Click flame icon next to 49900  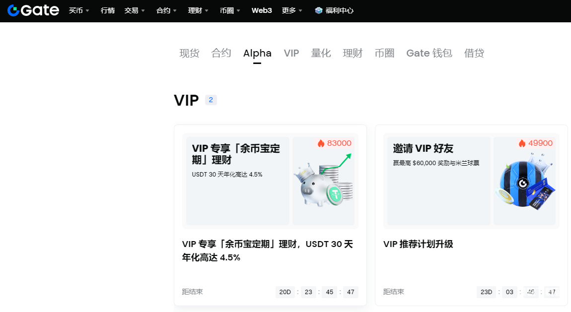pos(522,143)
